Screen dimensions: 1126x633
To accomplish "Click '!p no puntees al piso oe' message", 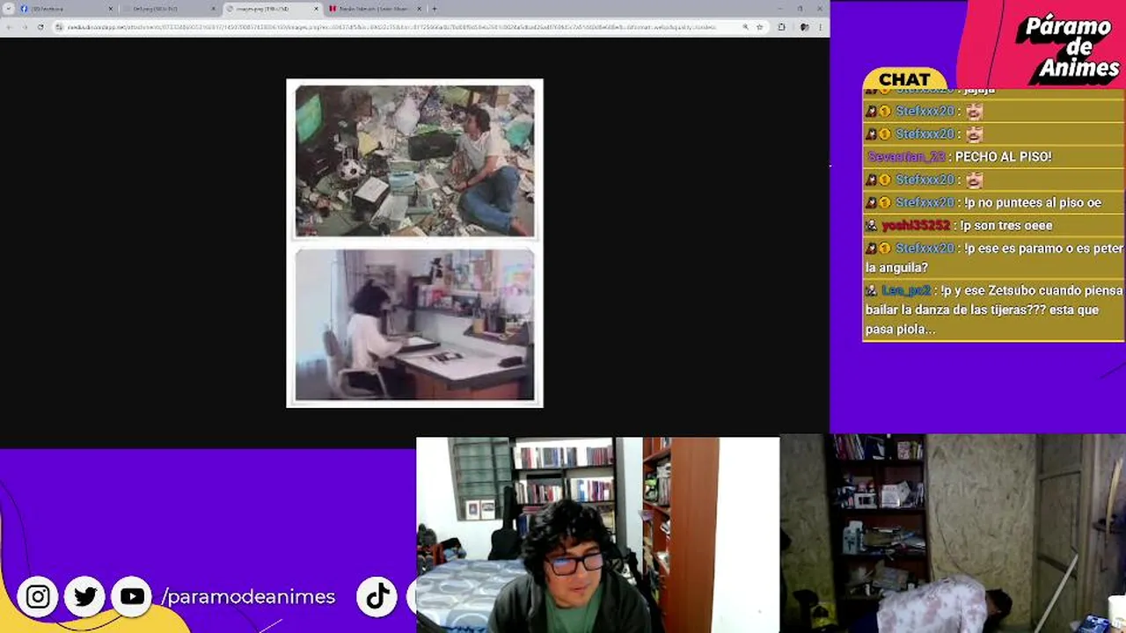I will click(1032, 202).
